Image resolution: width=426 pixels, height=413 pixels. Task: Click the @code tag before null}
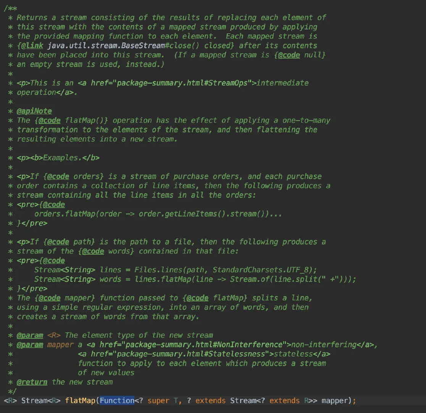pyautogui.click(x=289, y=55)
